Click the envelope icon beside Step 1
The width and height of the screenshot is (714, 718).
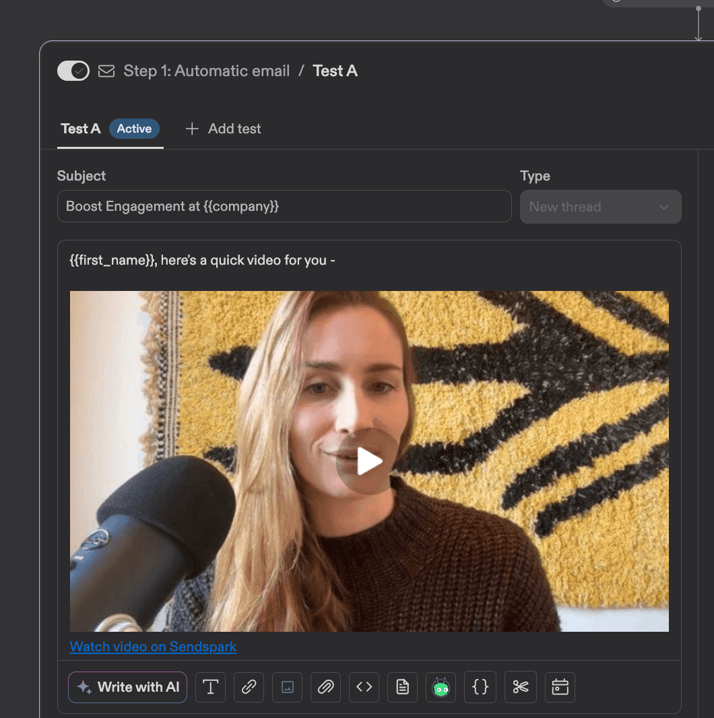106,71
